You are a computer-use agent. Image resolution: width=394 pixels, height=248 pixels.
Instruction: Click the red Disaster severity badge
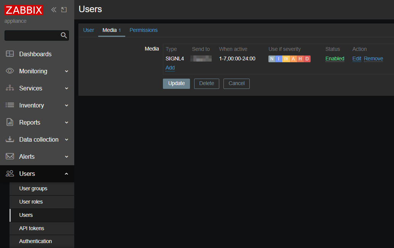307,58
